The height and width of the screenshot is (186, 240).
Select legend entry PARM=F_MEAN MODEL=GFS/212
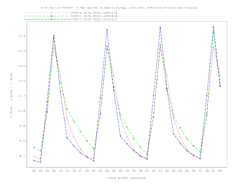click(94, 19)
